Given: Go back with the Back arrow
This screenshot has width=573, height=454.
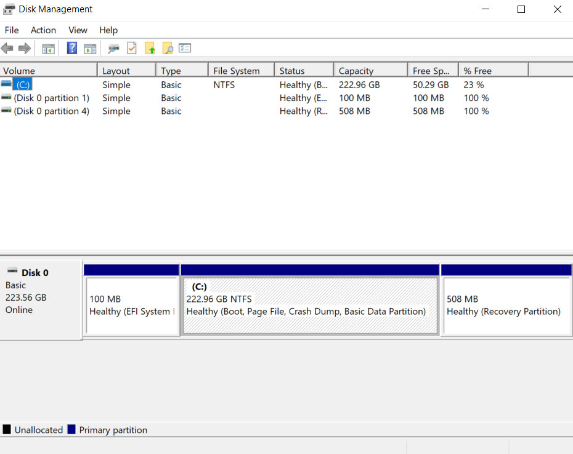Looking at the screenshot, I should coord(7,48).
